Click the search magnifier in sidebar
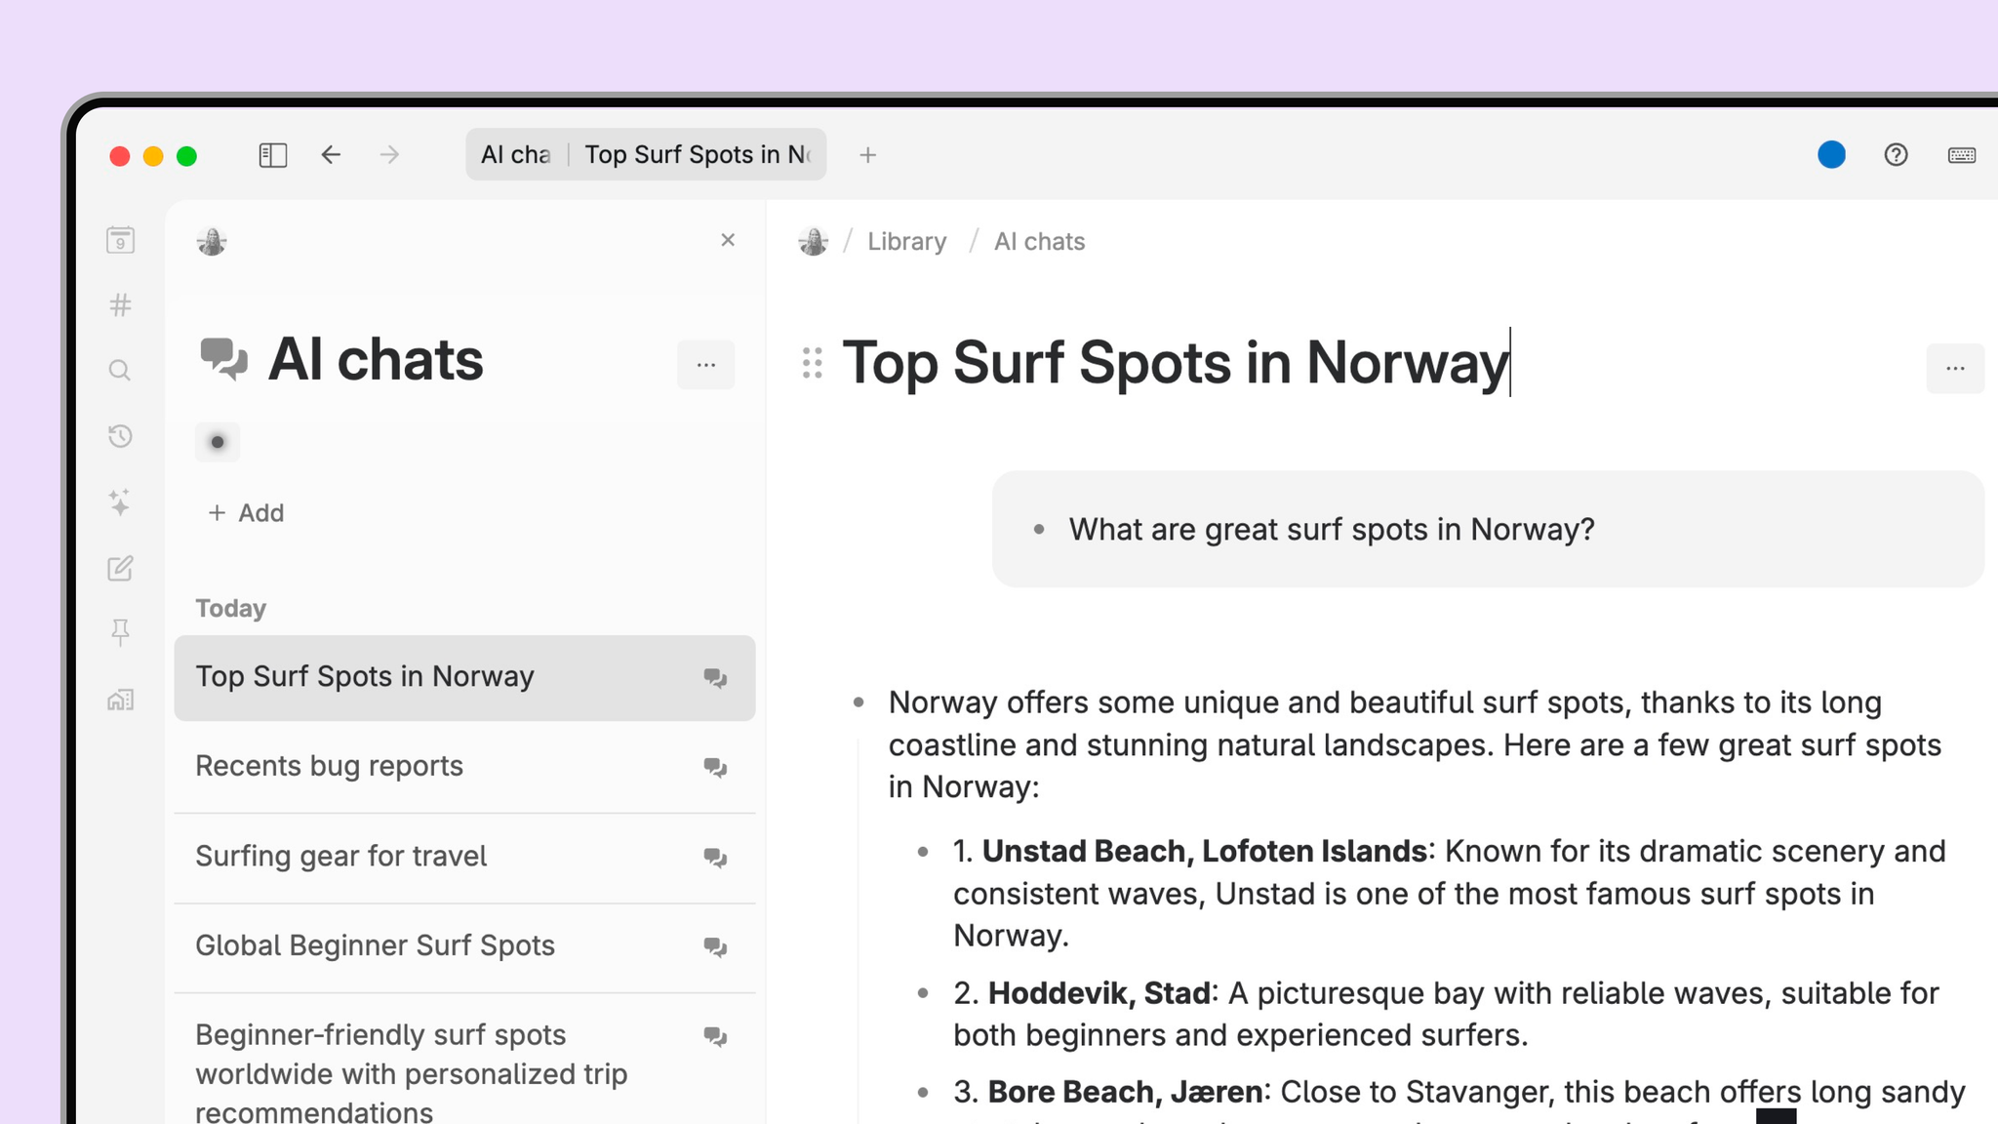The image size is (1998, 1124). [x=120, y=371]
